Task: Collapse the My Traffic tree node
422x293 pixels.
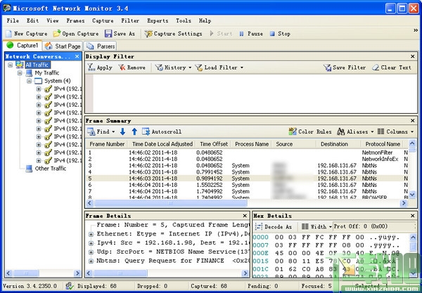Action: coord(20,73)
